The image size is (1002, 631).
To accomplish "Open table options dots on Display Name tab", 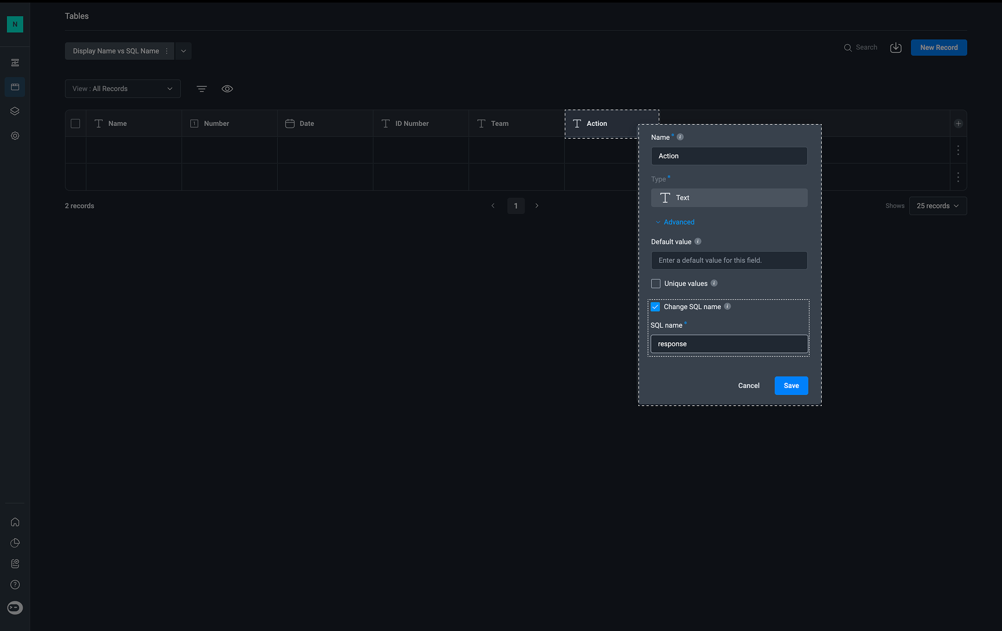I will 166,51.
